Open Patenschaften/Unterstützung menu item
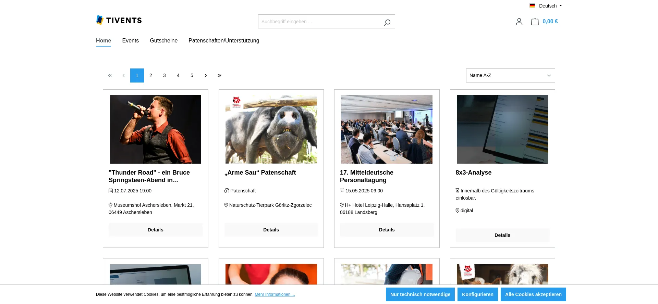The image size is (658, 304). click(x=224, y=41)
